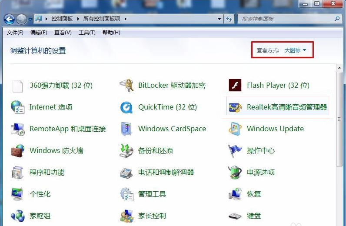The height and width of the screenshot is (226, 346).
Task: Open the recent pages dropdown arrow
Action: coord(30,20)
